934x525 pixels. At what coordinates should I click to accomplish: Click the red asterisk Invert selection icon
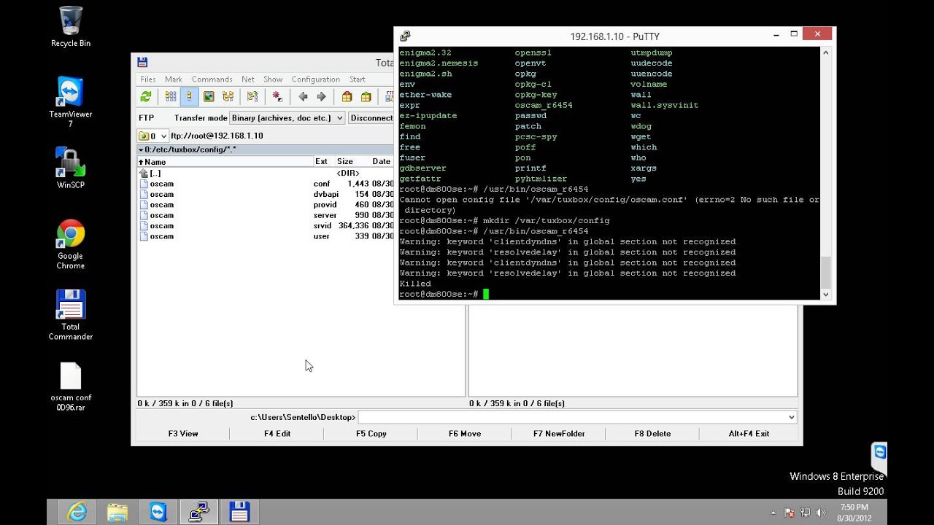pyautogui.click(x=277, y=96)
